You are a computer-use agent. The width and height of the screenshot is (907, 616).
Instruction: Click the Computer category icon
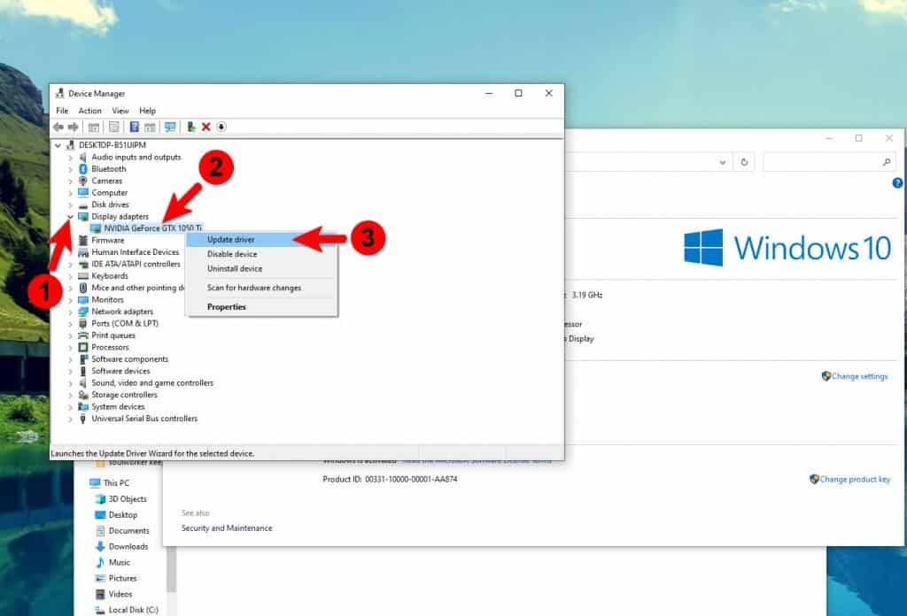(83, 192)
